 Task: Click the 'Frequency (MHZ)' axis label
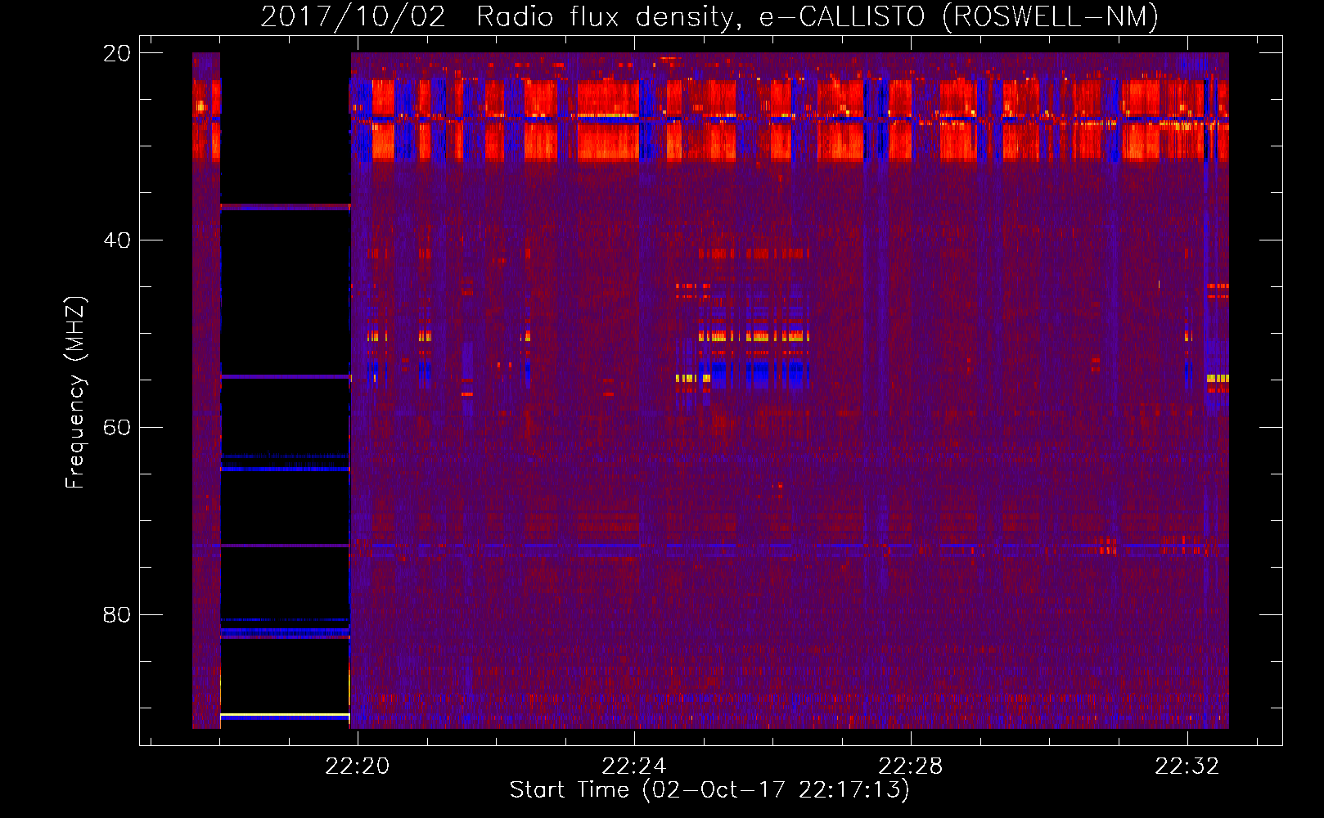(74, 393)
